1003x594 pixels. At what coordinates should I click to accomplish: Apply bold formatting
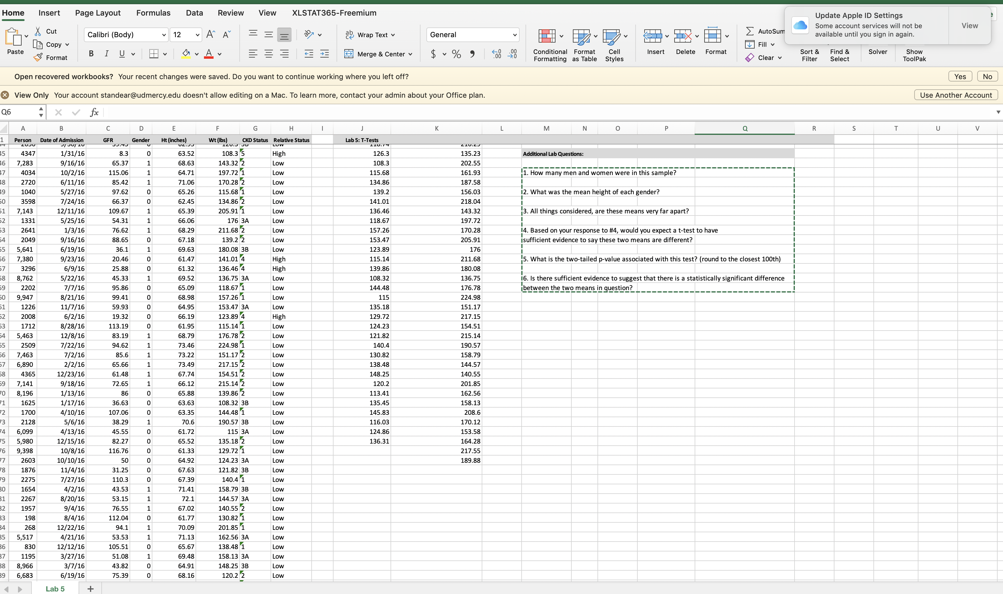coord(91,54)
